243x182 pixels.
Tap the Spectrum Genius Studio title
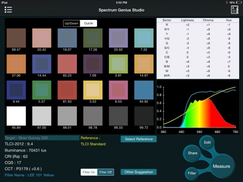click(x=121, y=10)
